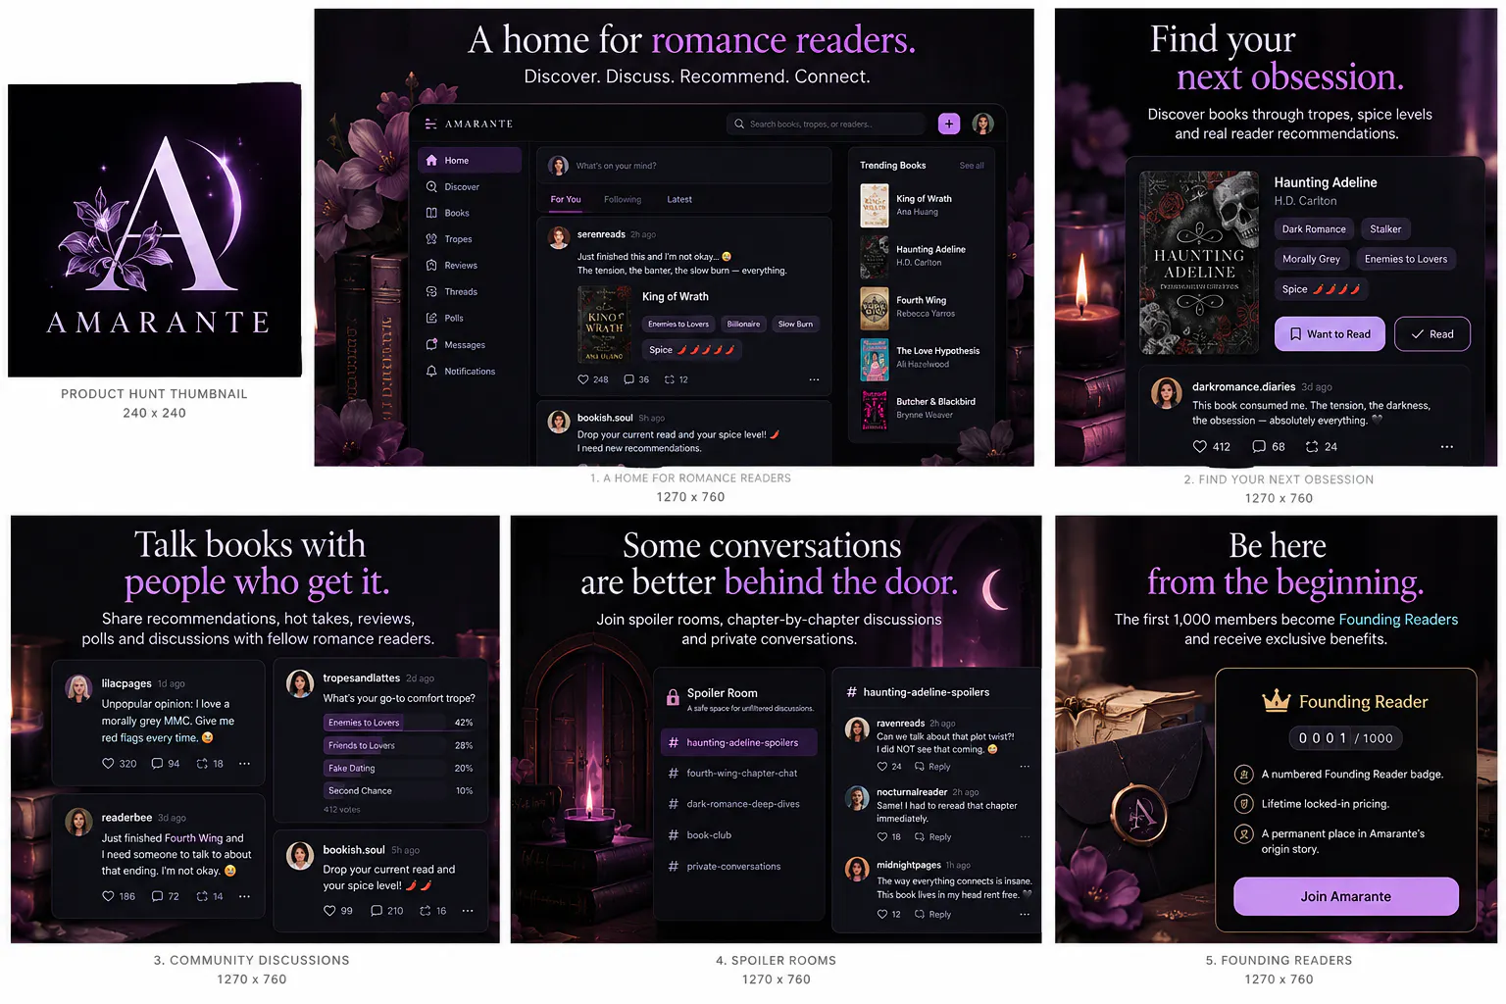
Task: Switch to the Following tab
Action: [623, 200]
